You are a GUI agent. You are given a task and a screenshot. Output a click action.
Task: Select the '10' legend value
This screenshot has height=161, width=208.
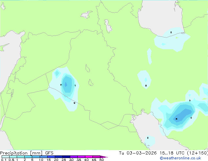[41, 160]
